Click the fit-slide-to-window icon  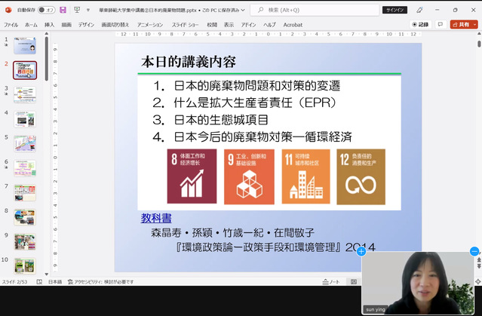(x=478, y=281)
